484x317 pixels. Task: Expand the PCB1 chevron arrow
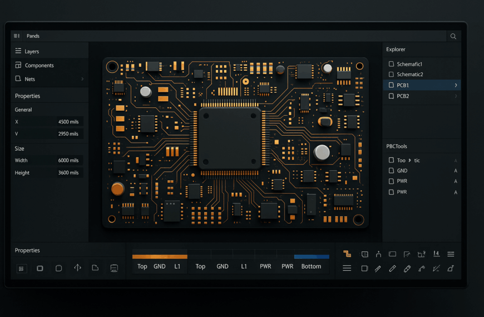pos(456,85)
